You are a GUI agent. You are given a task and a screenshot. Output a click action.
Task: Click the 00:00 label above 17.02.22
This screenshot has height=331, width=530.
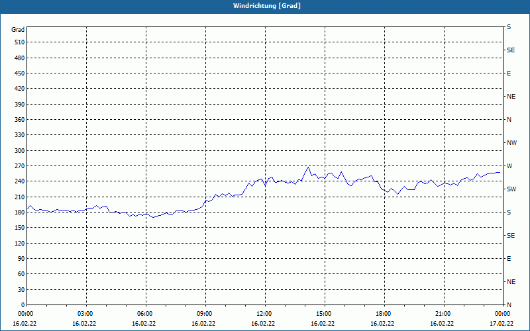pos(502,314)
